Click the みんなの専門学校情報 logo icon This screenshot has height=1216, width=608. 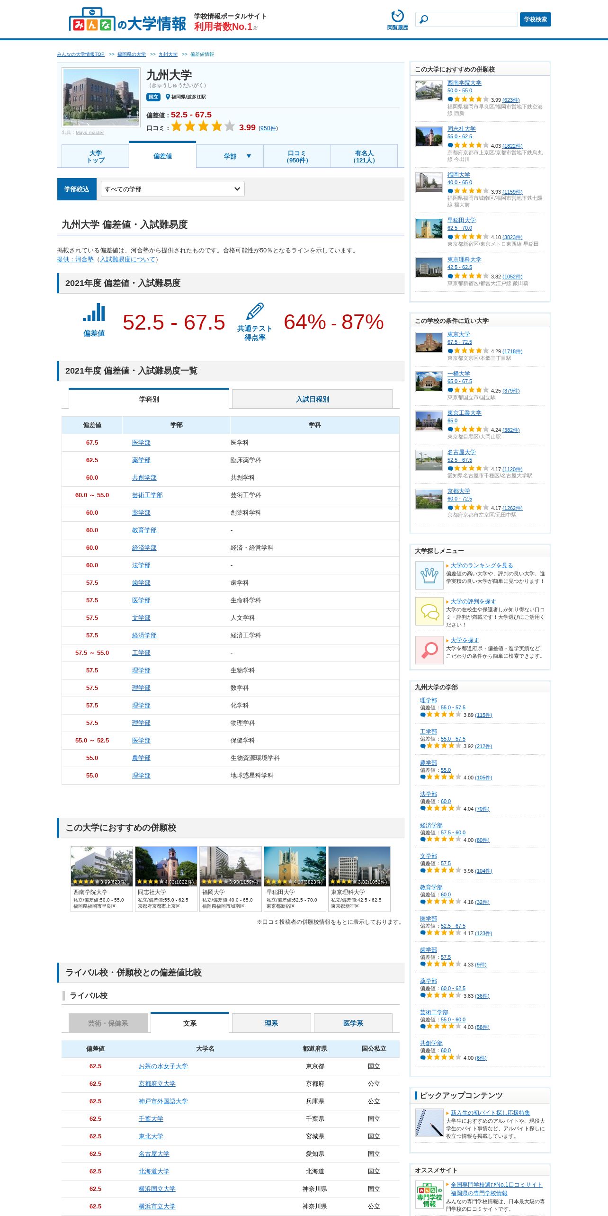click(x=429, y=1195)
